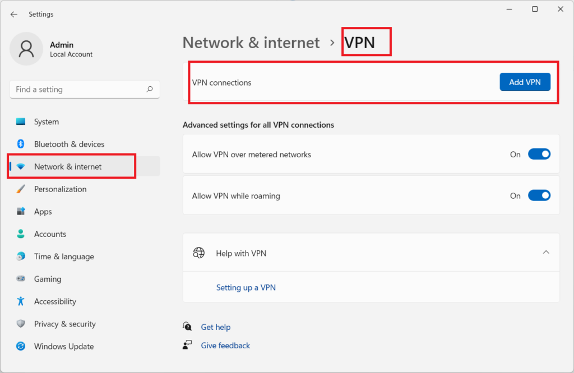Click the VPN connections label
This screenshot has height=373, width=574.
(x=221, y=83)
